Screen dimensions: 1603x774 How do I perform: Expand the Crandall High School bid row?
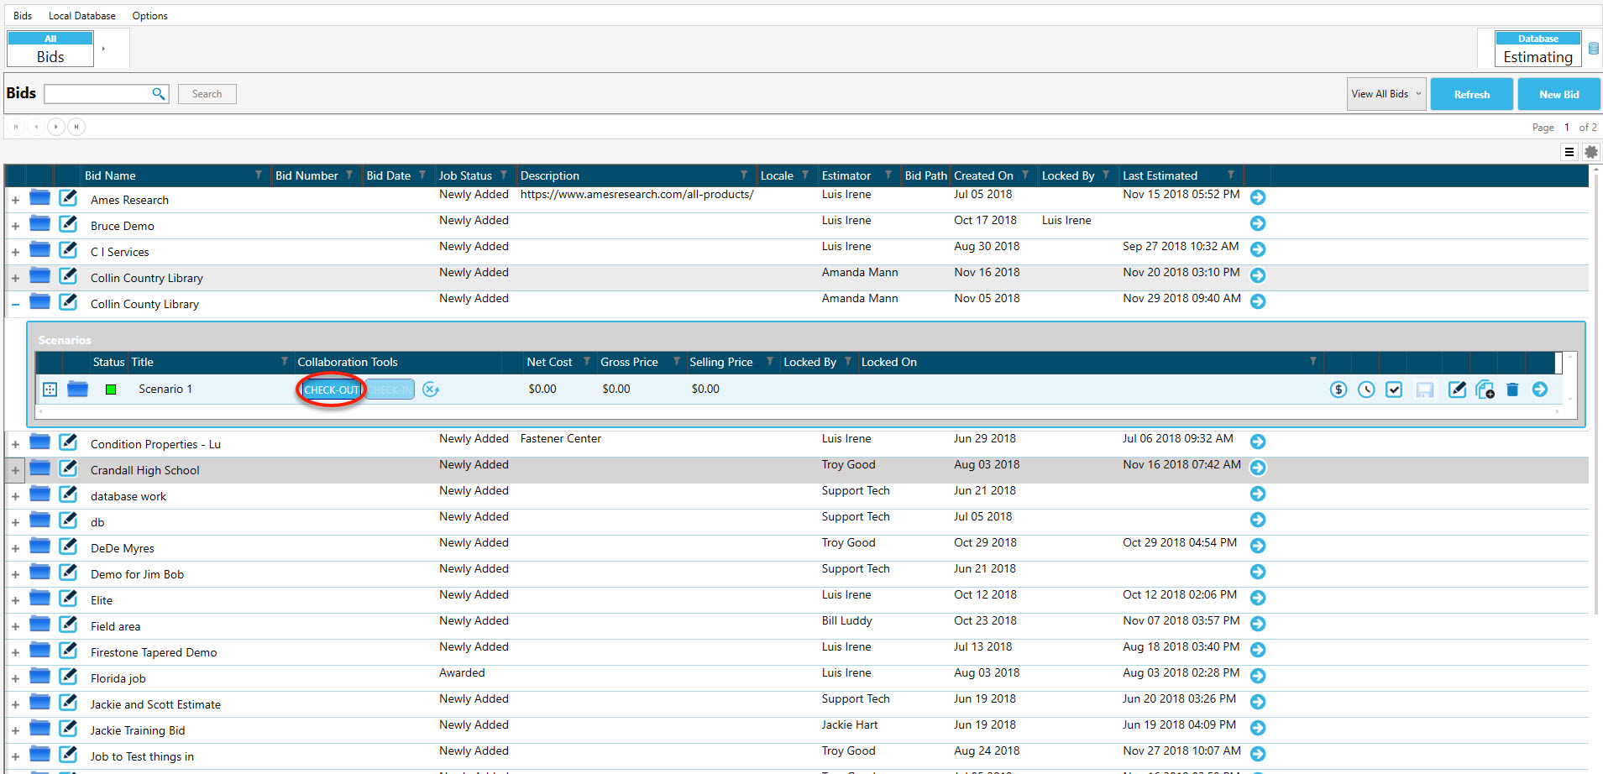click(x=15, y=471)
